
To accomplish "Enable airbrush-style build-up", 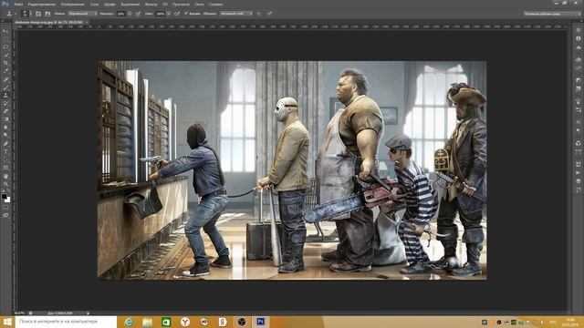I will pos(177,14).
